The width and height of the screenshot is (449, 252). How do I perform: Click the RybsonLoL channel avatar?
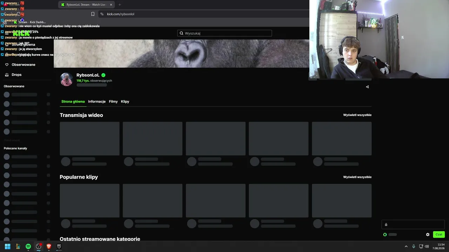(x=66, y=79)
